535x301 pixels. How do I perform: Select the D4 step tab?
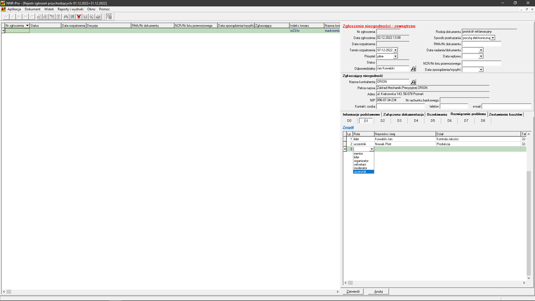pos(416,121)
